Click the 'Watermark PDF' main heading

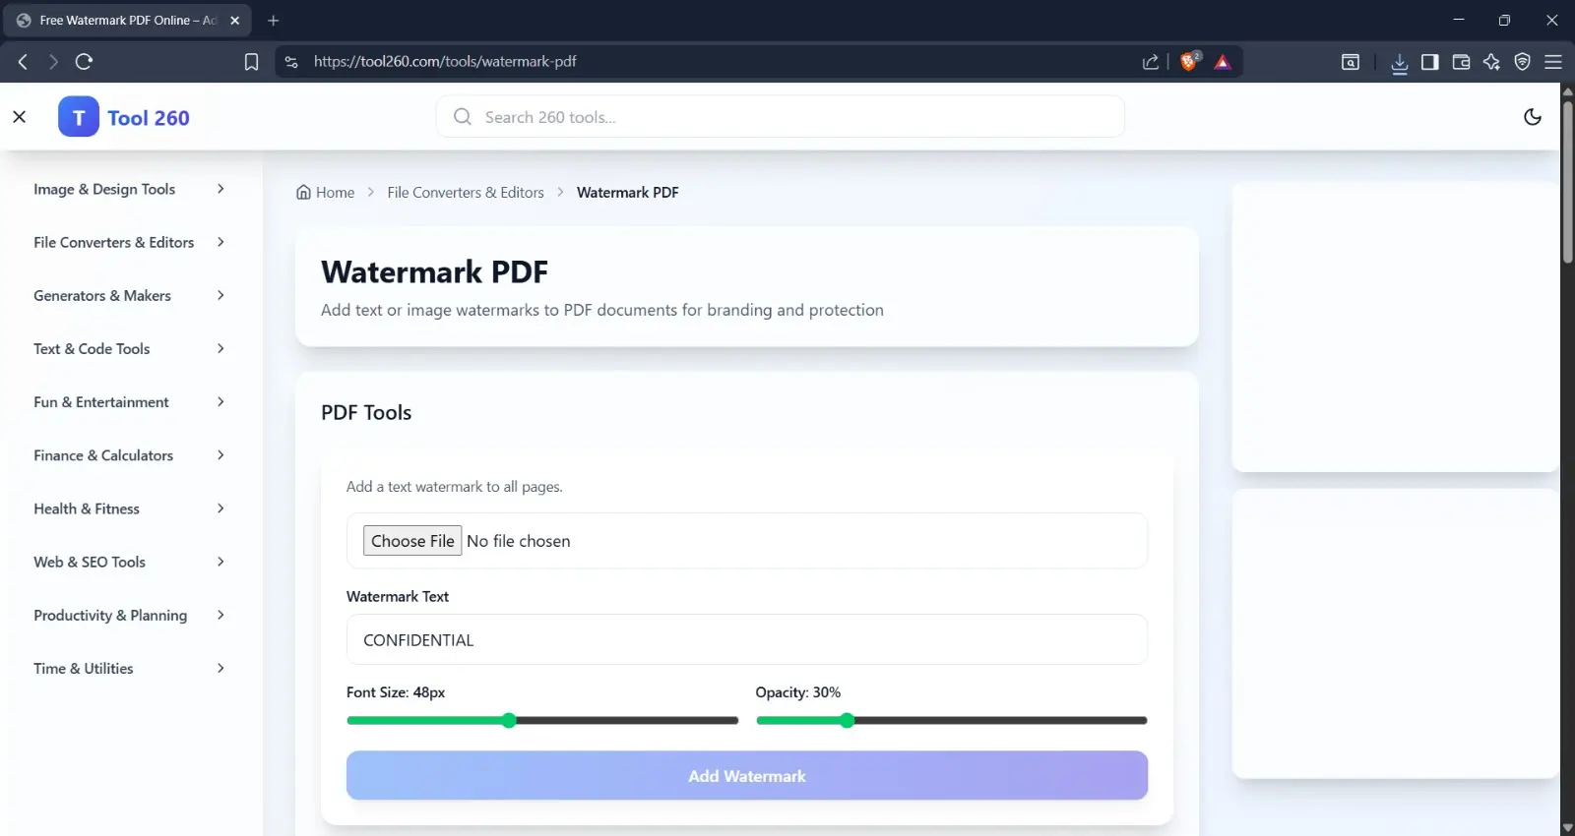coord(434,271)
